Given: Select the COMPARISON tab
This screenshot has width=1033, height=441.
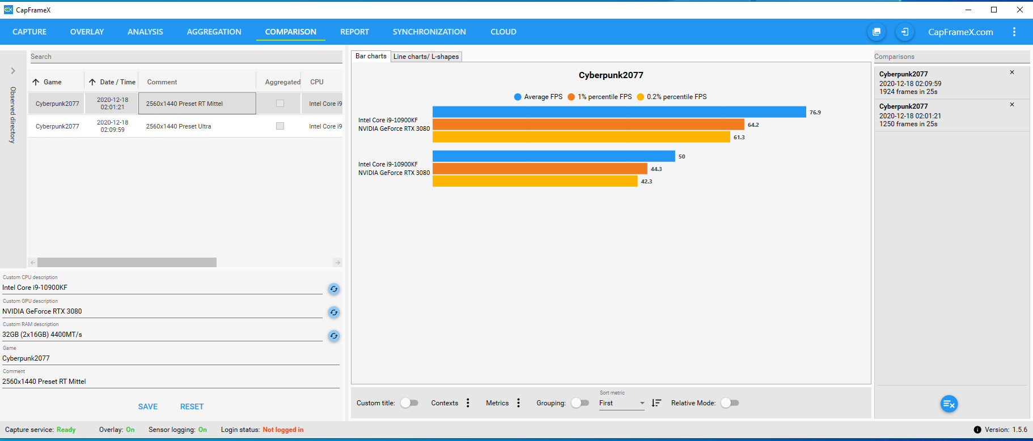Looking at the screenshot, I should [x=291, y=32].
